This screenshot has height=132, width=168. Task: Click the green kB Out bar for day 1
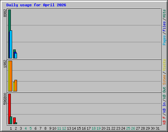pyautogui.click(x=11, y=120)
